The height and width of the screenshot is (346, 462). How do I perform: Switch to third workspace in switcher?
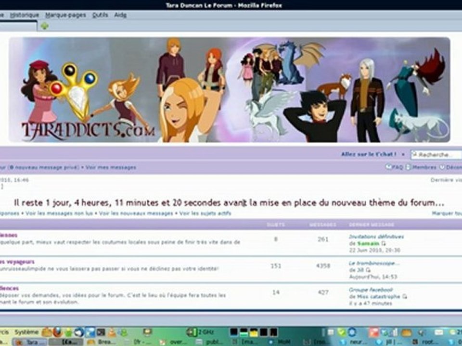click(x=254, y=333)
